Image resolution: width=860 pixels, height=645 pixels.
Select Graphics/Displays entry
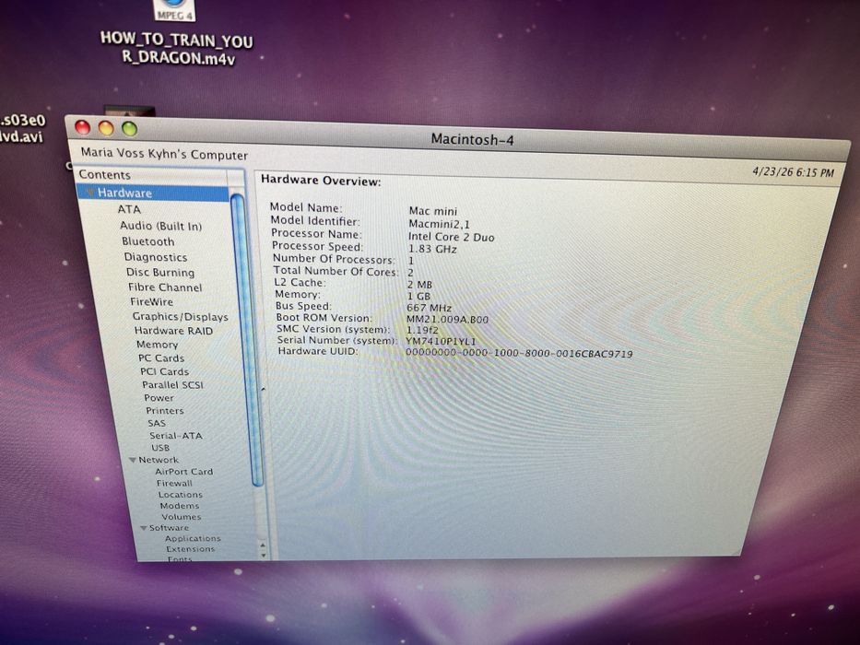[x=180, y=316]
